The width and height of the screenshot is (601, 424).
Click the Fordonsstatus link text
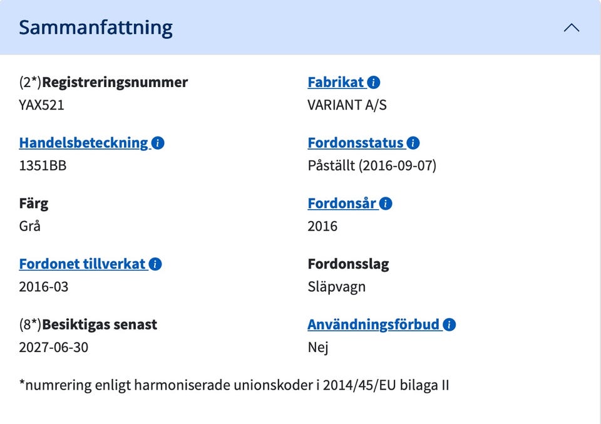pyautogui.click(x=356, y=143)
